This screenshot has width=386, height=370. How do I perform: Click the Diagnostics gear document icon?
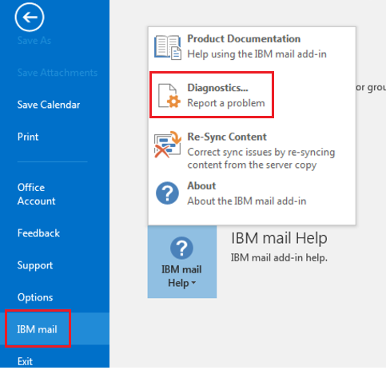(169, 96)
